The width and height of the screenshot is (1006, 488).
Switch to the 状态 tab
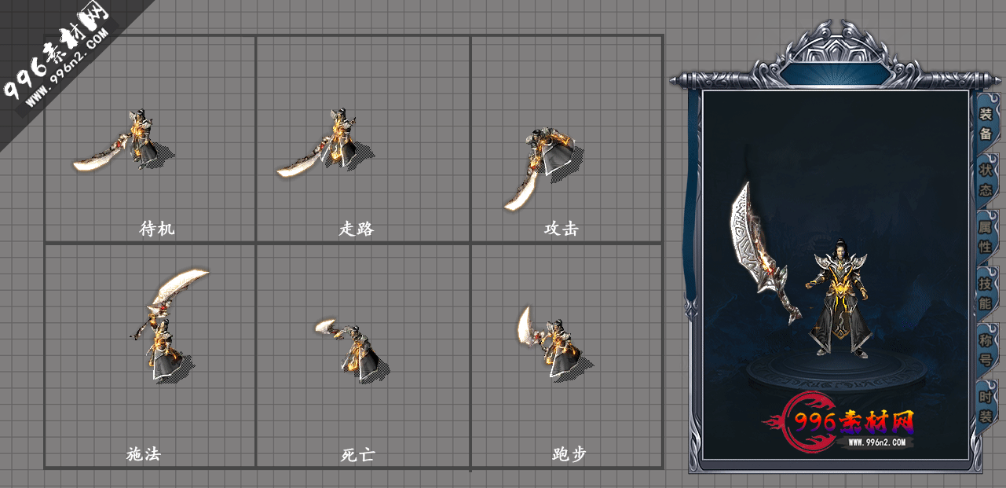coord(986,180)
